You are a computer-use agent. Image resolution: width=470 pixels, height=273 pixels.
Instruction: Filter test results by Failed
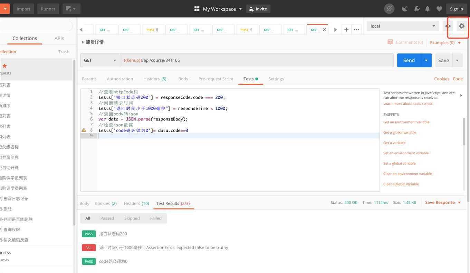[156, 218]
